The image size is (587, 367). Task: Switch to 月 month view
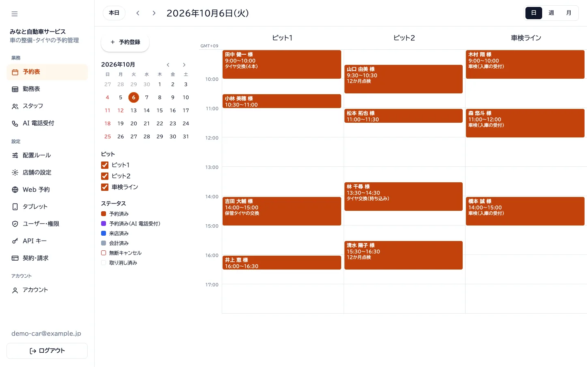pyautogui.click(x=569, y=13)
